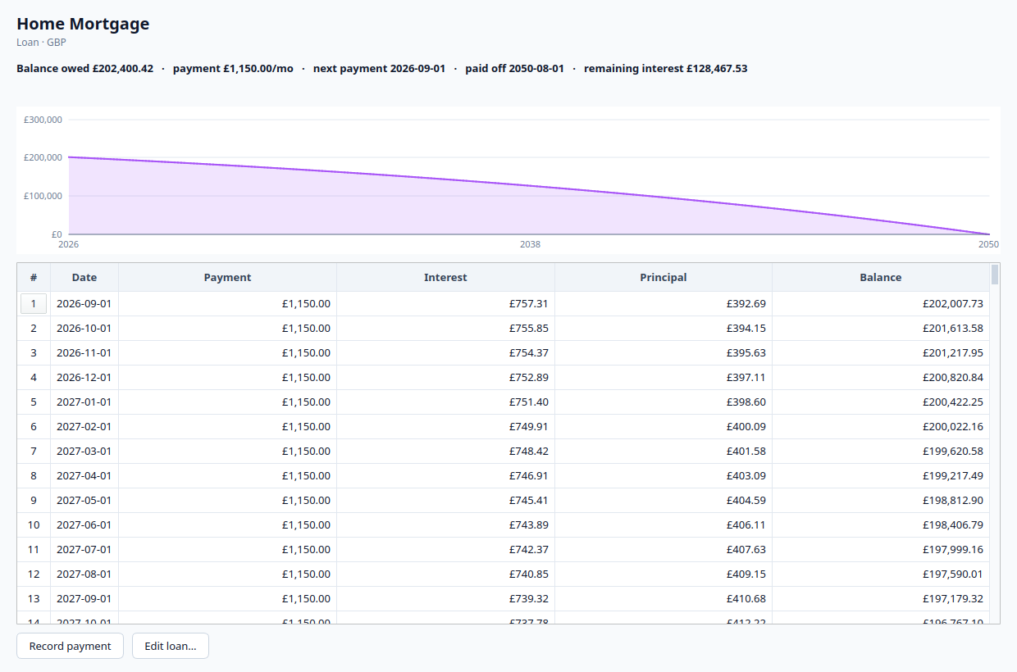1017x672 pixels.
Task: Click principal value £410.68
Action: point(746,599)
